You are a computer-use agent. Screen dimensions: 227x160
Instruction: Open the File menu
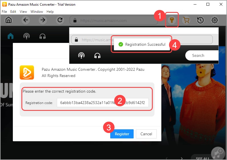(4, 12)
